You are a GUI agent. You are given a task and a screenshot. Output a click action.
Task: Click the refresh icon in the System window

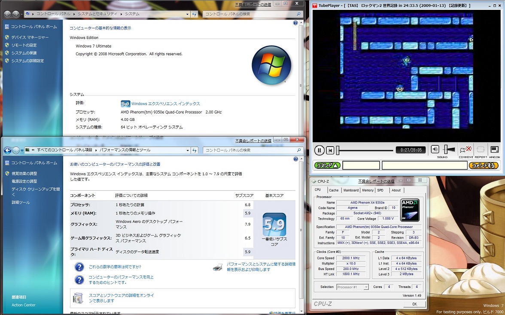(x=194, y=14)
